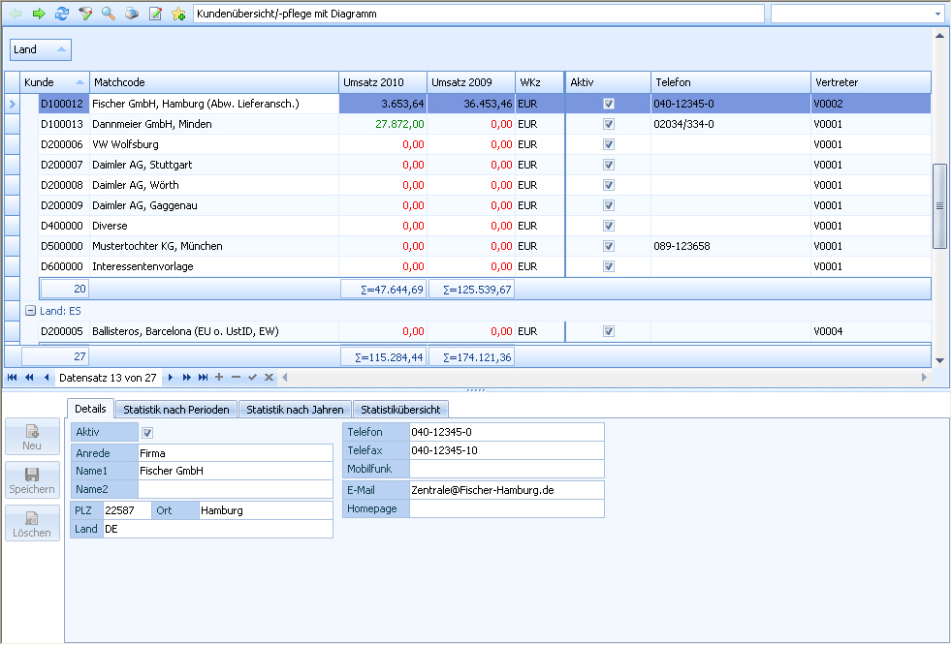952x645 pixels.
Task: Open the dropdown at top right
Action: click(937, 14)
